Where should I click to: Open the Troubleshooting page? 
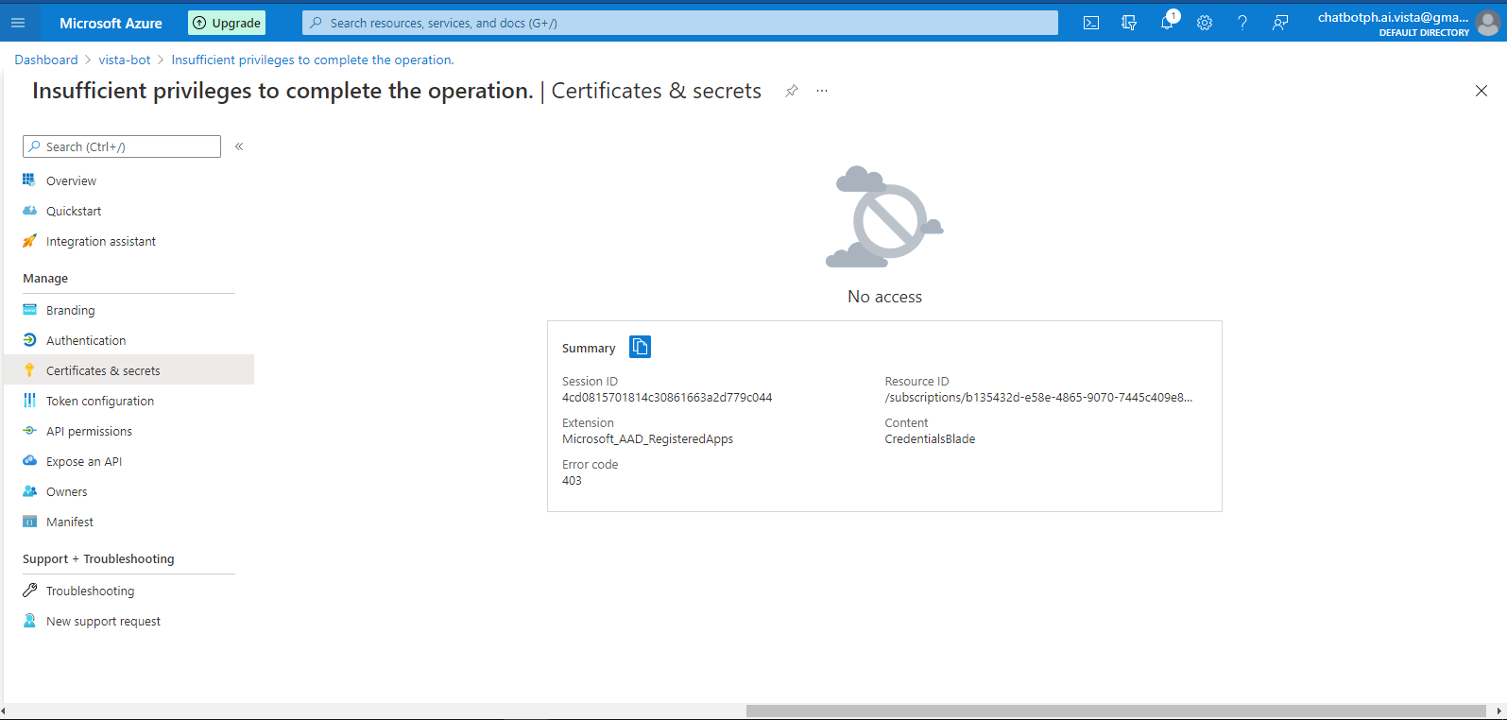point(128,591)
